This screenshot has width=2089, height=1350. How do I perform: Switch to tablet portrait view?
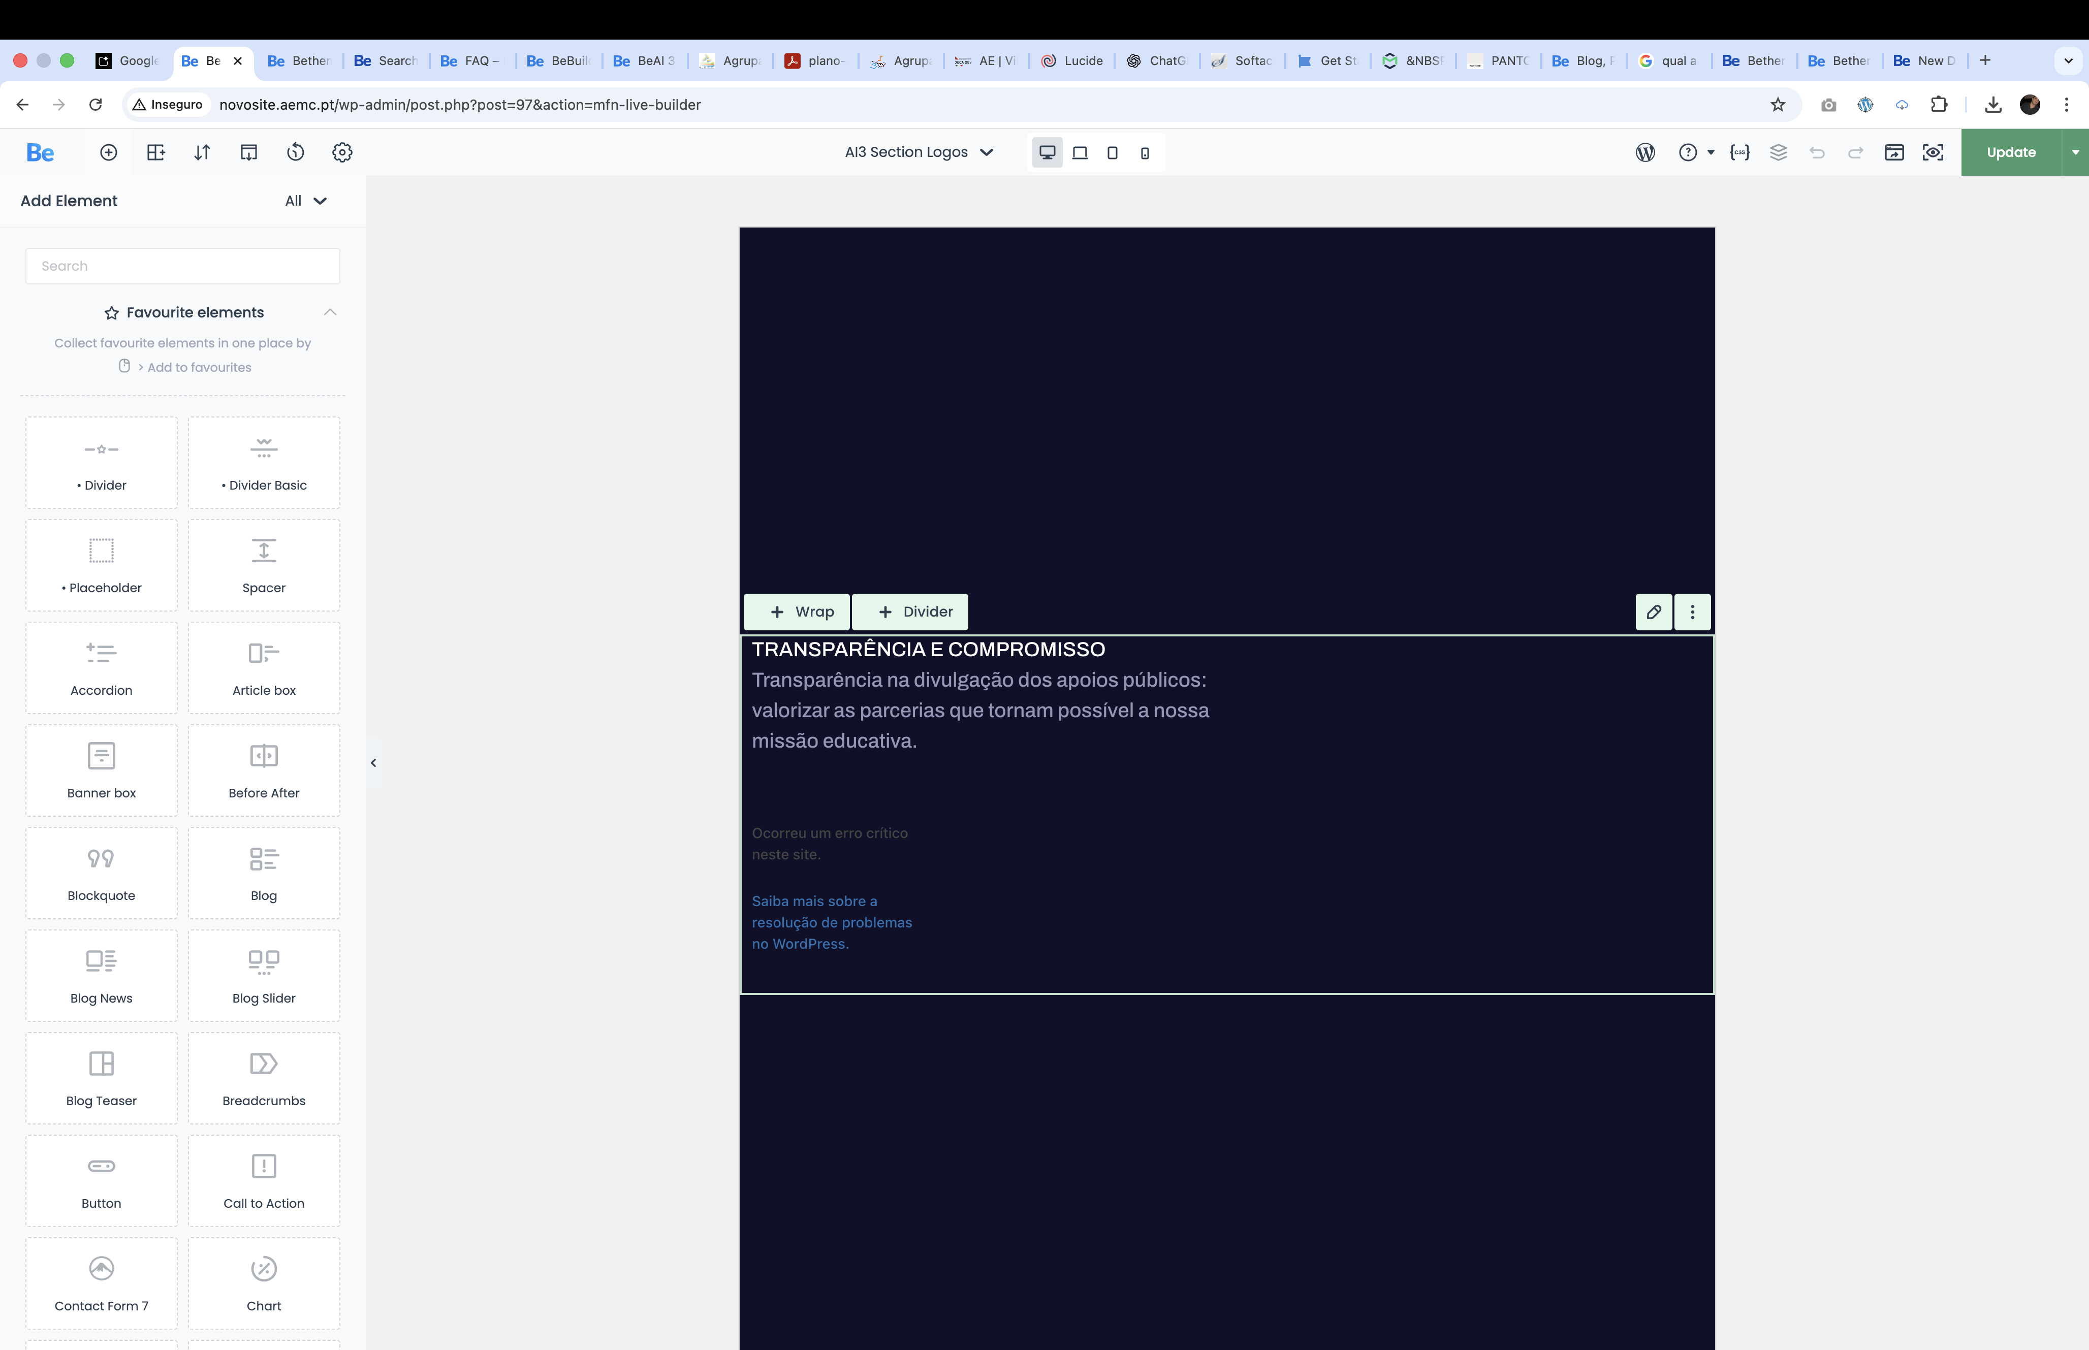pyautogui.click(x=1112, y=152)
